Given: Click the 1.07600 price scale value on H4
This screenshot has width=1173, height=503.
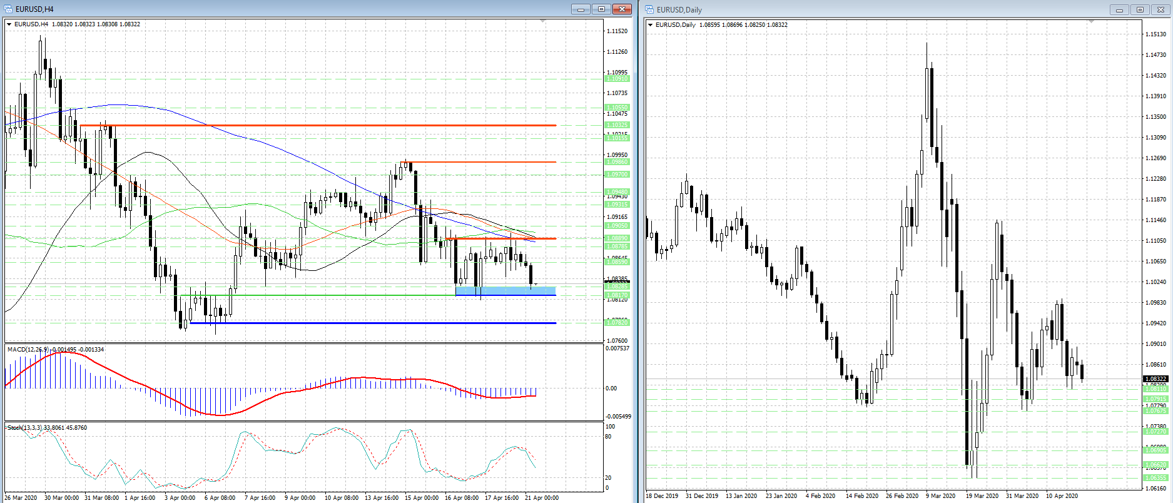Looking at the screenshot, I should click(617, 341).
